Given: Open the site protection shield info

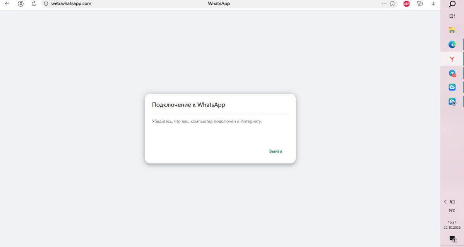Looking at the screenshot, I should click(46, 4).
